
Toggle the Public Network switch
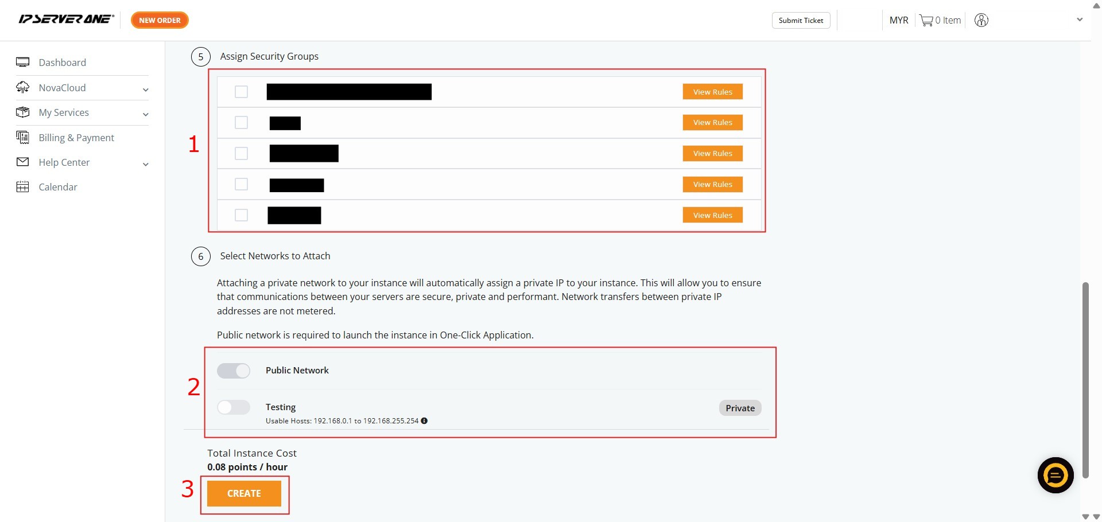click(234, 371)
